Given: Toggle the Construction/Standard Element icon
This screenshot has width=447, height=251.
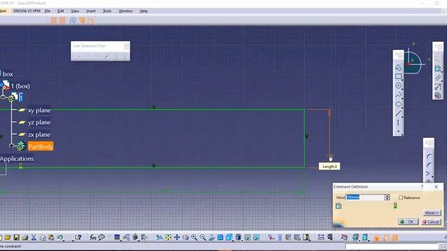Looking at the screenshot, I should 73,20.
